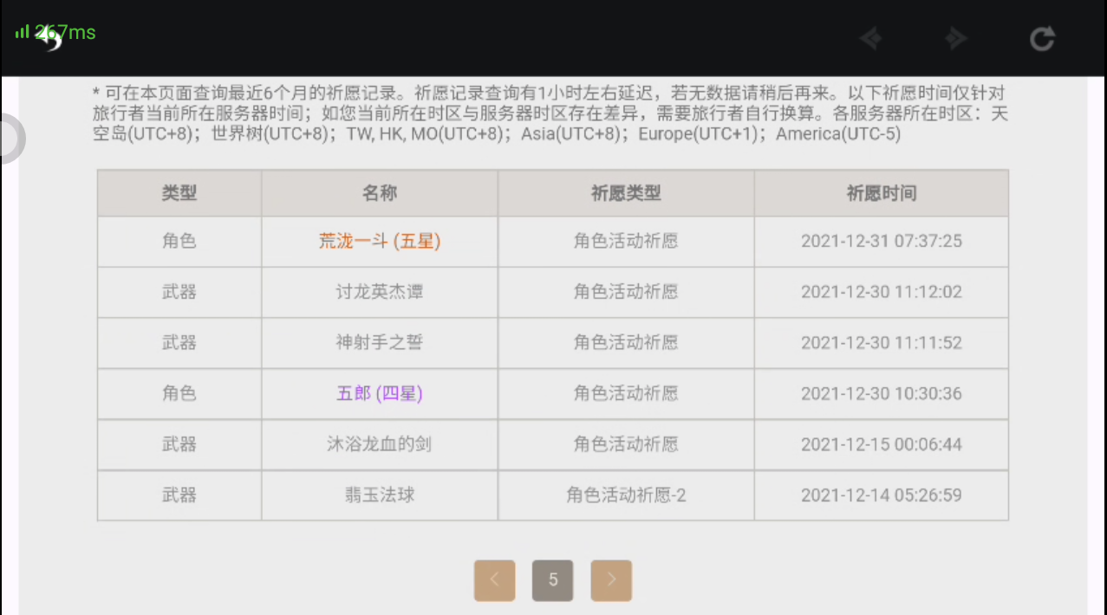This screenshot has height=615, width=1107.
Task: Tap the back arrow icon at top left
Action: (x=51, y=37)
